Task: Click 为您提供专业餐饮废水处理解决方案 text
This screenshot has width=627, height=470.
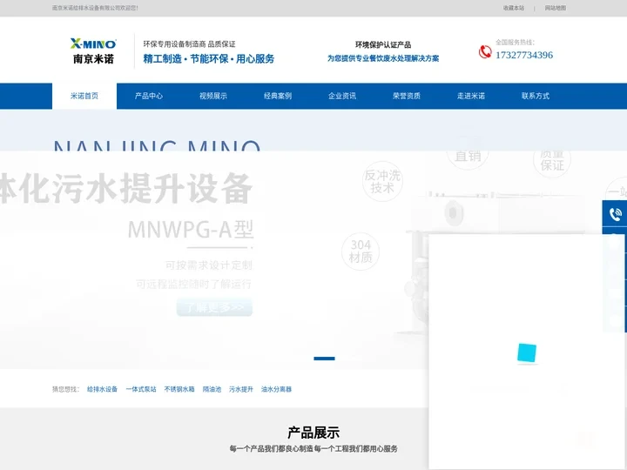Action: pos(383,58)
